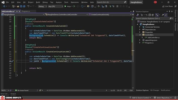The width and height of the screenshot is (178, 100).
Task: Toggle pin on JobController.cs tab
Action: pyautogui.click(x=17, y=11)
